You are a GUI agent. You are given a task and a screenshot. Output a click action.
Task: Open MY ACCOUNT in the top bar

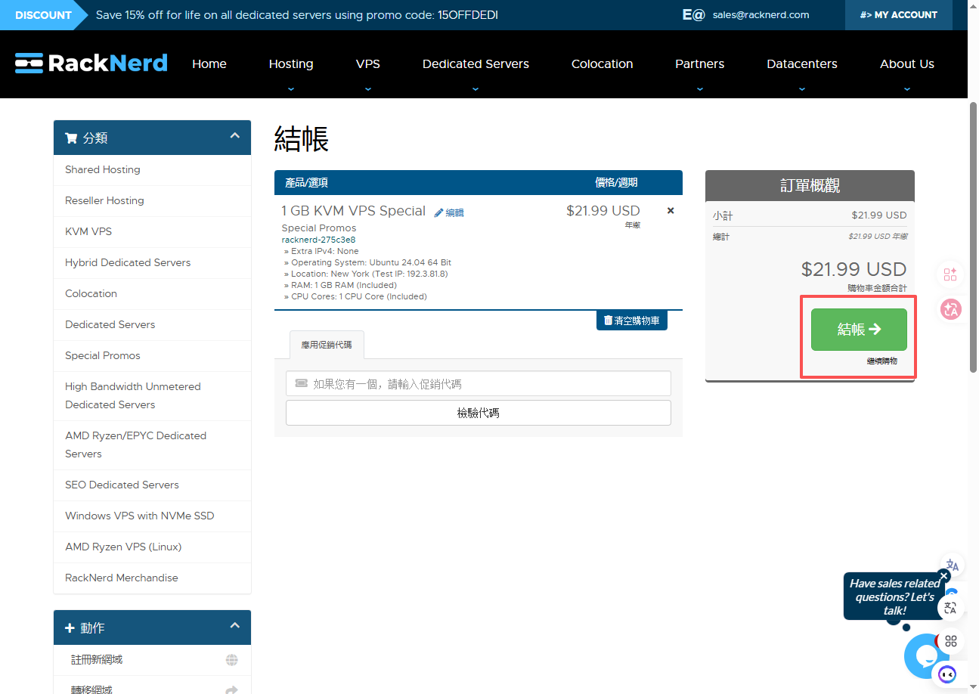coord(898,15)
